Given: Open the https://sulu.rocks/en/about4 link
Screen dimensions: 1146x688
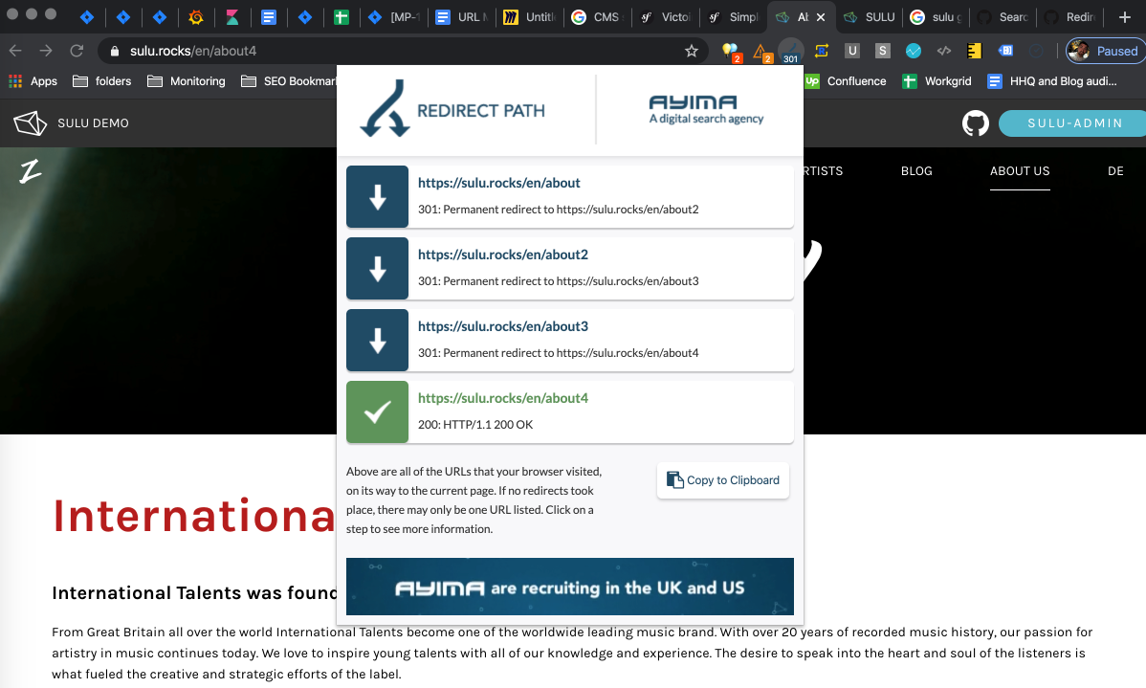Looking at the screenshot, I should [503, 398].
